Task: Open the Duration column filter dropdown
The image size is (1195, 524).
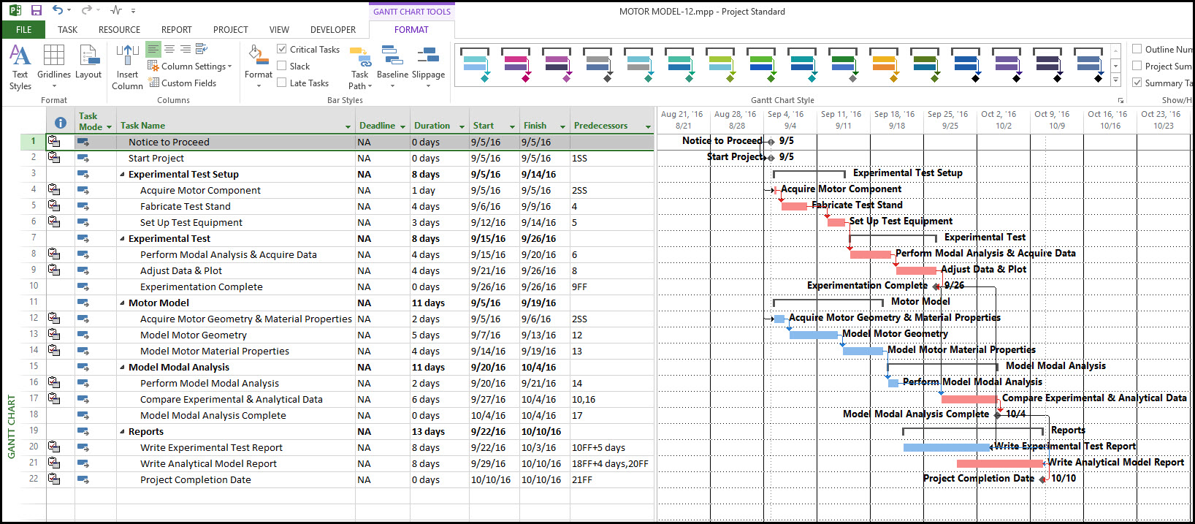Action: coord(462,126)
